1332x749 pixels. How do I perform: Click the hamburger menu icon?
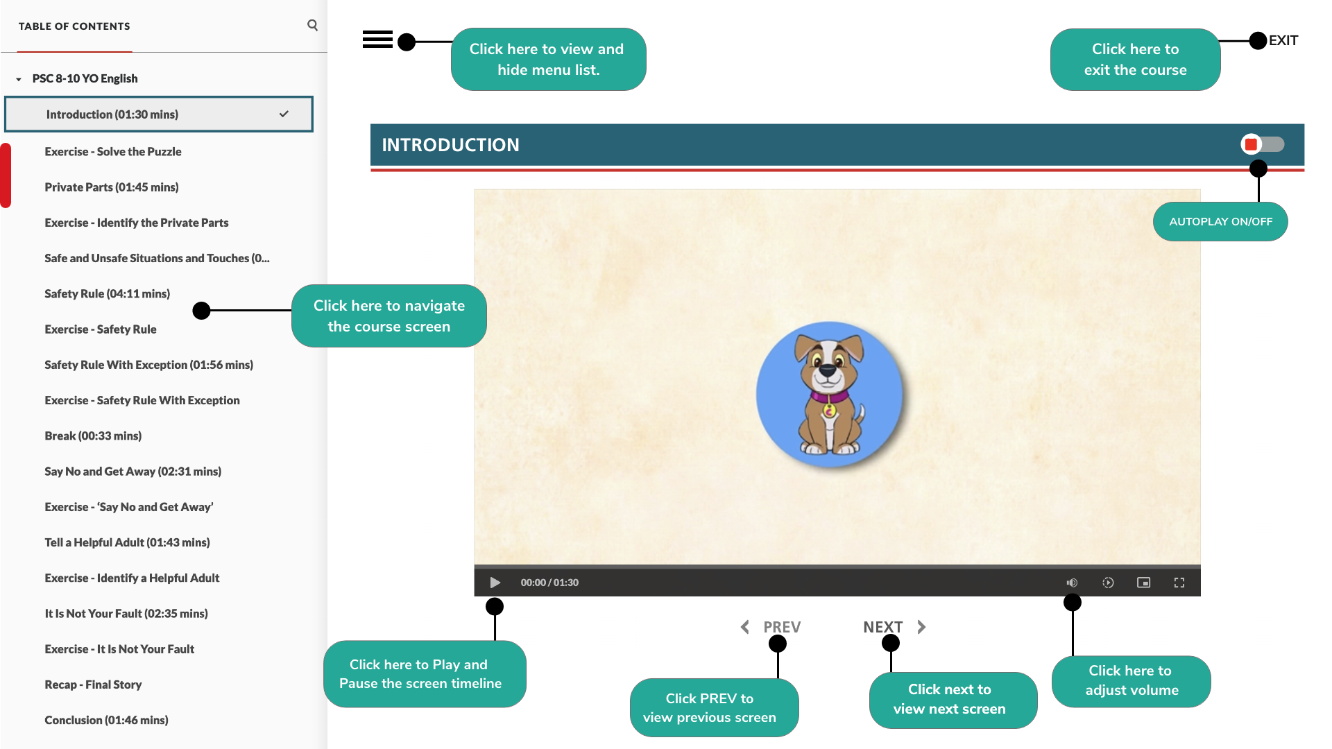pyautogui.click(x=377, y=40)
